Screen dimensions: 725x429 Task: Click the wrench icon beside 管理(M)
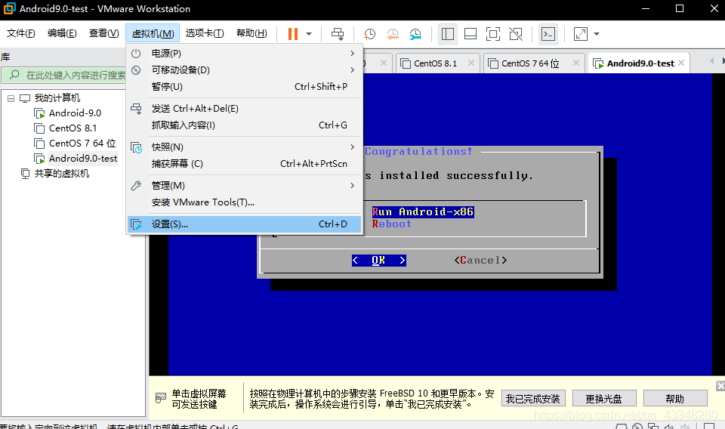coord(136,186)
